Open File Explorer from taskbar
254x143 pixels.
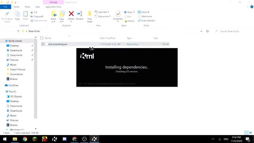[15, 139]
